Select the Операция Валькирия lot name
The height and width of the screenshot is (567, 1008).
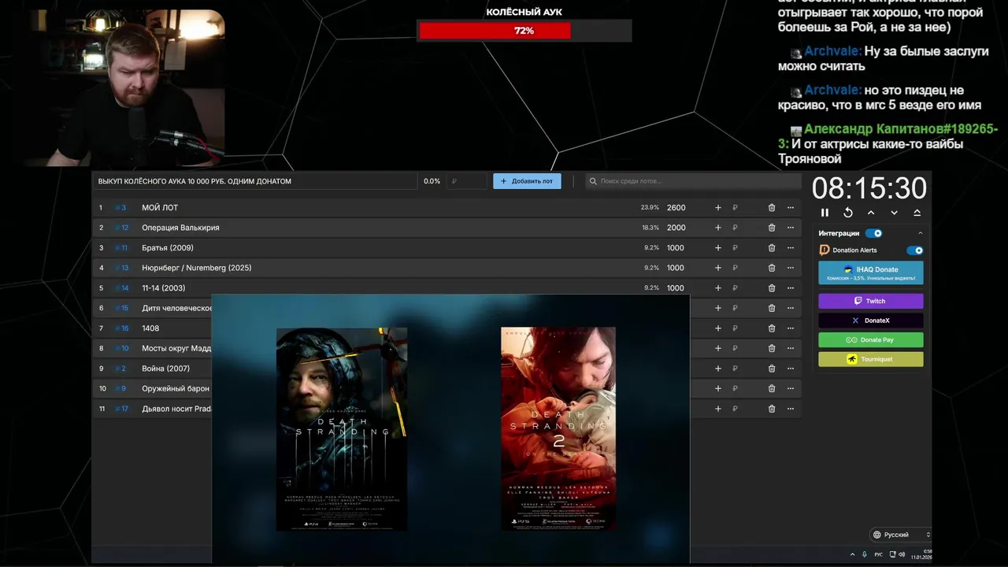coord(180,228)
